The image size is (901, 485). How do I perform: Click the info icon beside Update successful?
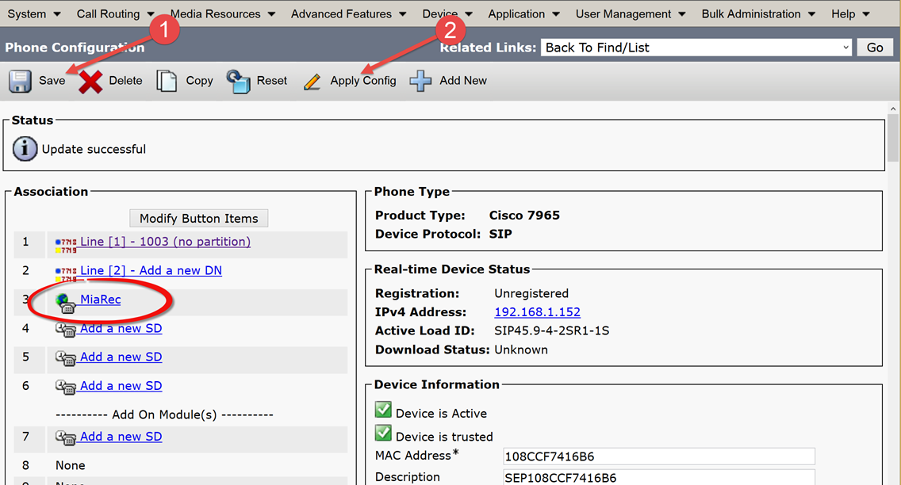25,149
